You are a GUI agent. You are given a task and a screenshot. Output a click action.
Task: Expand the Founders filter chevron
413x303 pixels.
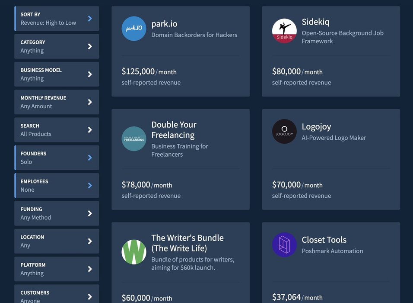pos(90,158)
